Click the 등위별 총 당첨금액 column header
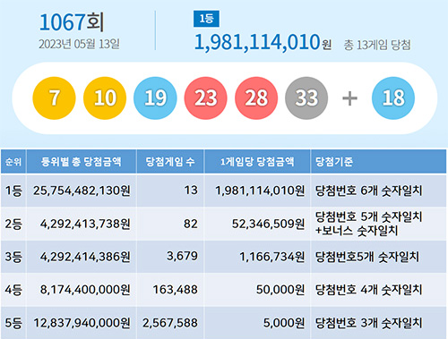The height and width of the screenshot is (339, 448). tap(82, 162)
